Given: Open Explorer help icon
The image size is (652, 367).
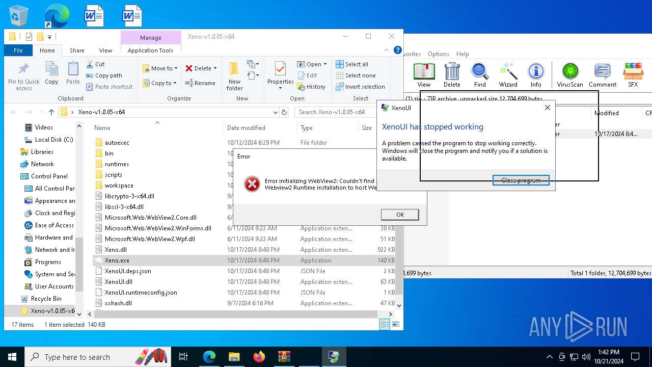Looking at the screenshot, I should click(x=398, y=50).
